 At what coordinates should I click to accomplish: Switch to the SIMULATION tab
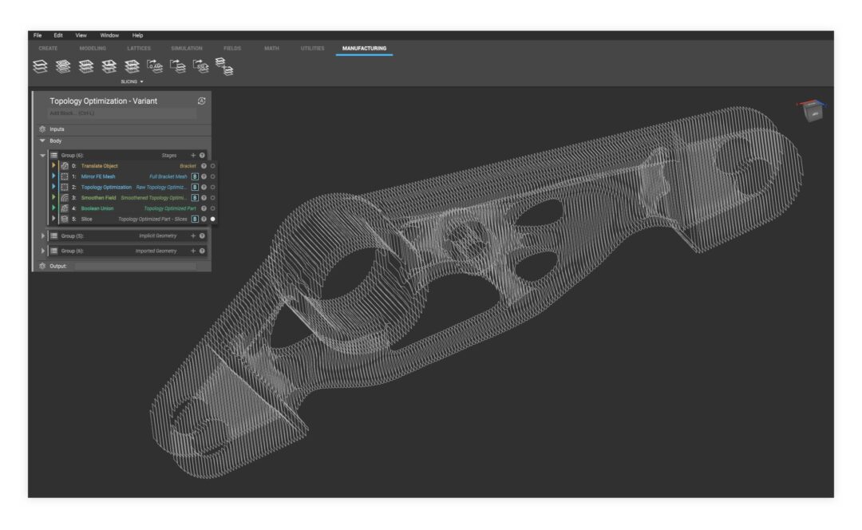click(x=185, y=48)
